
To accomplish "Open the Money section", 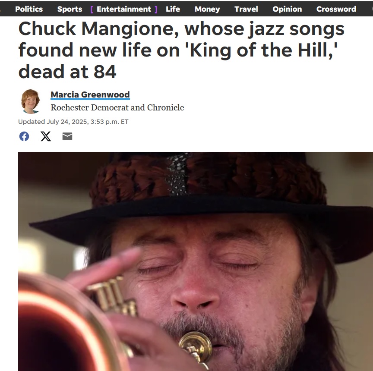I will tap(207, 9).
